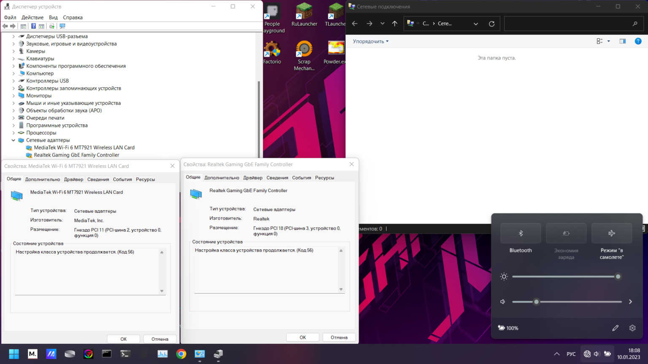
Task: Toggle Battery saver quick setting
Action: click(x=566, y=233)
